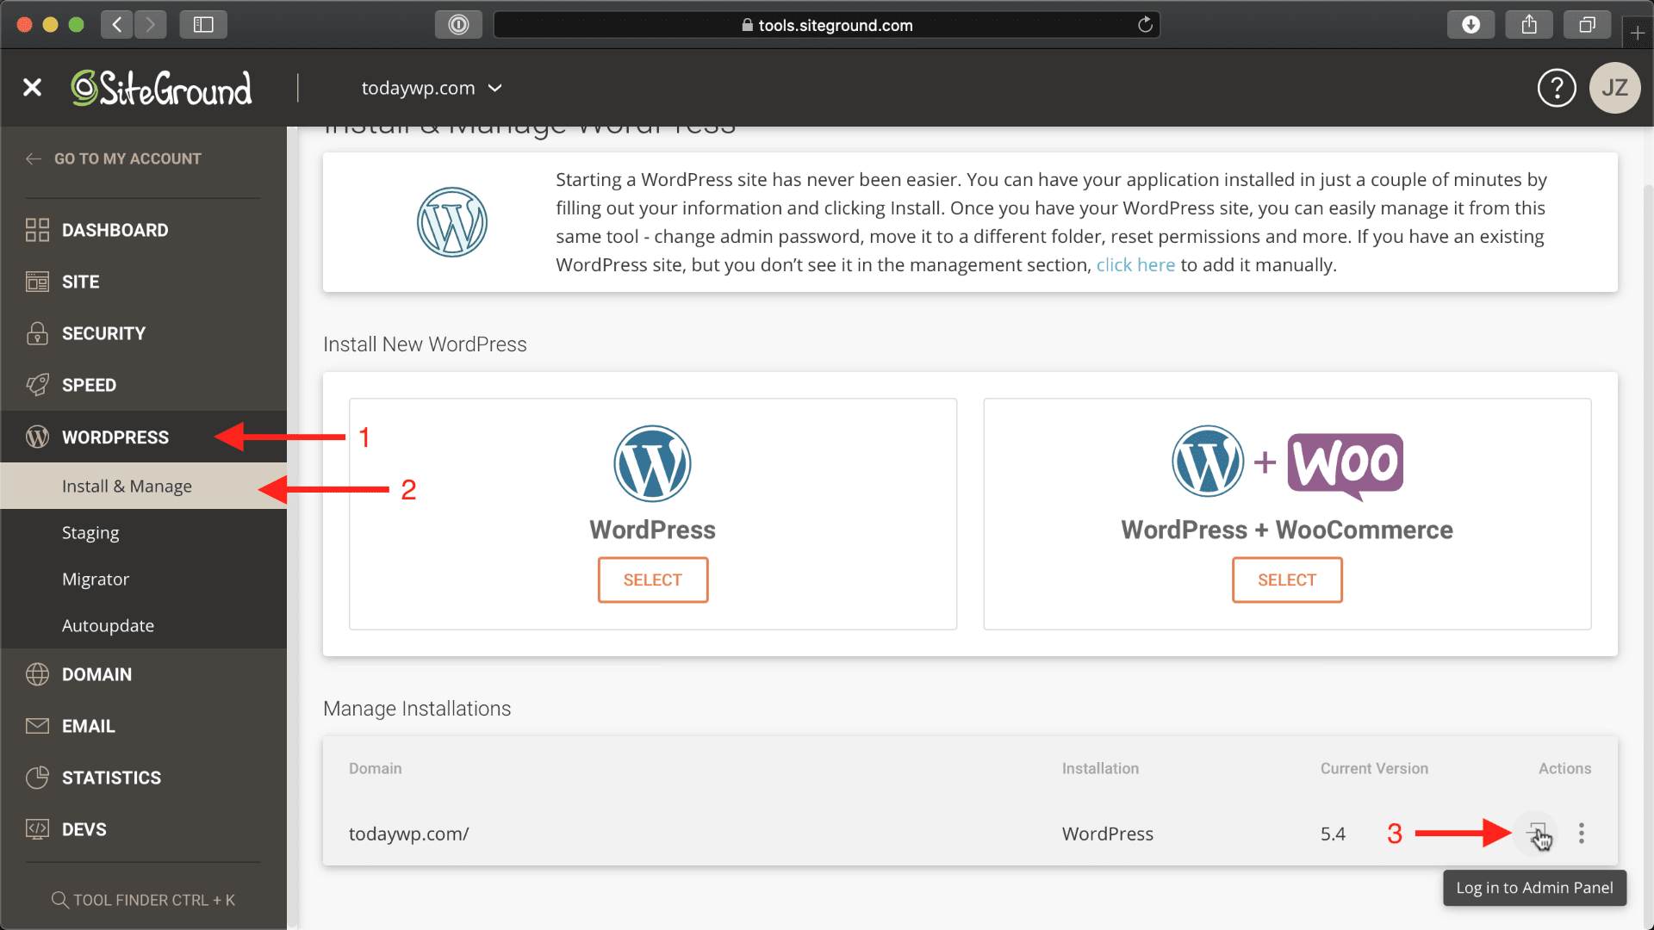Click the WordPress value in Installation column
Image resolution: width=1654 pixels, height=930 pixels.
[1107, 834]
